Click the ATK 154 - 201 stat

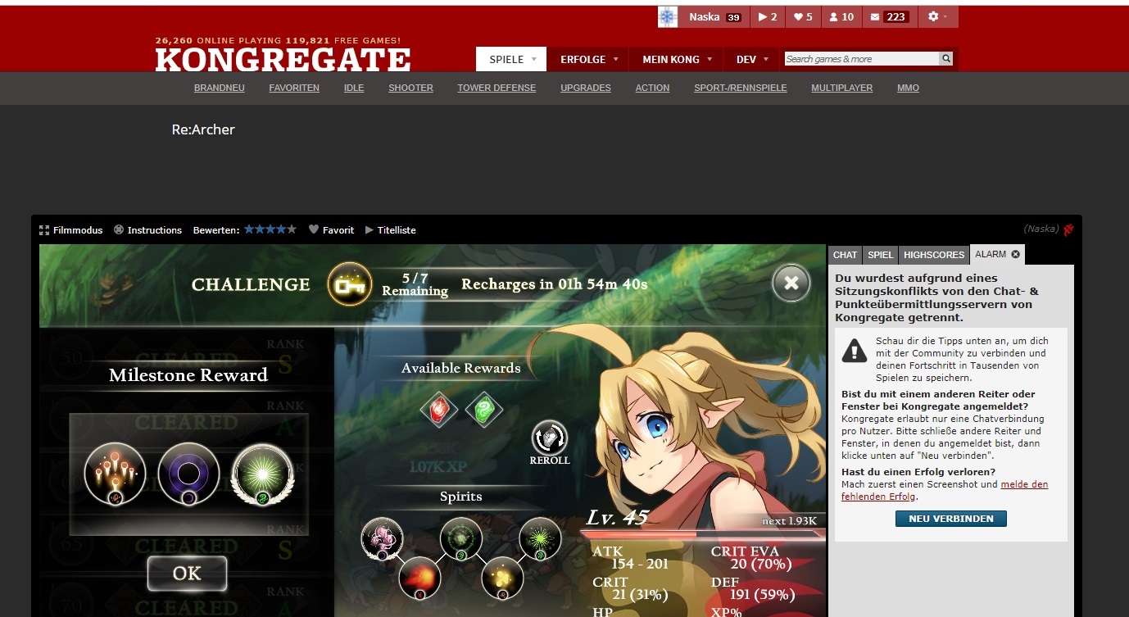click(x=631, y=558)
